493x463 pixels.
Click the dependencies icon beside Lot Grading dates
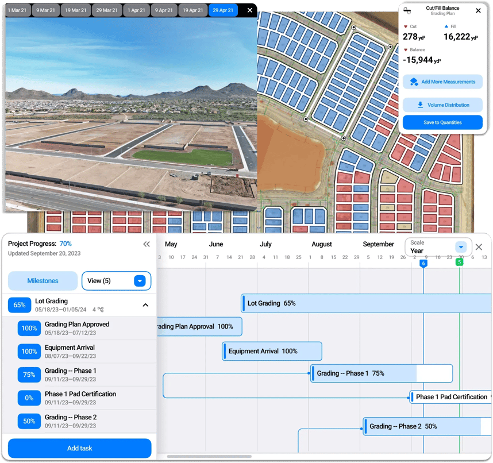coord(101,309)
